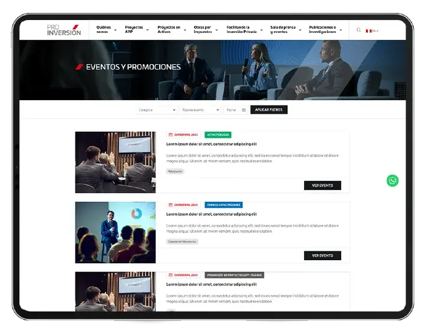Open the search magnifier icon
425x335 pixels.
click(358, 30)
